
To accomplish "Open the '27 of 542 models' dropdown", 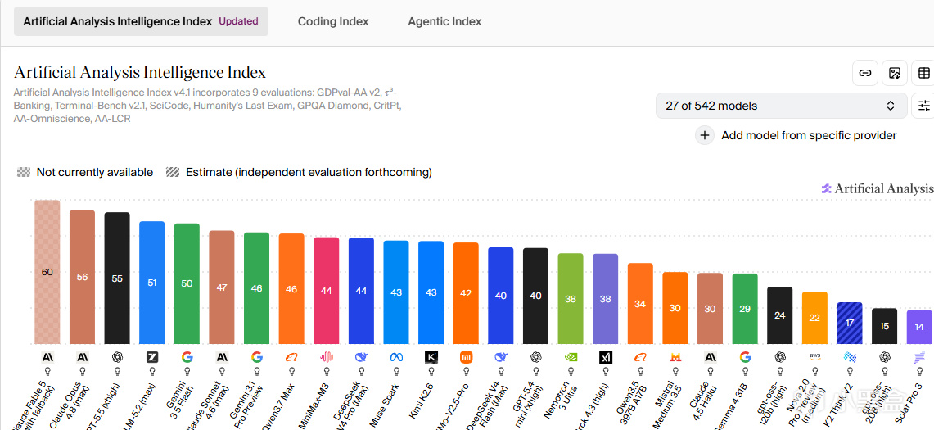I will [782, 106].
